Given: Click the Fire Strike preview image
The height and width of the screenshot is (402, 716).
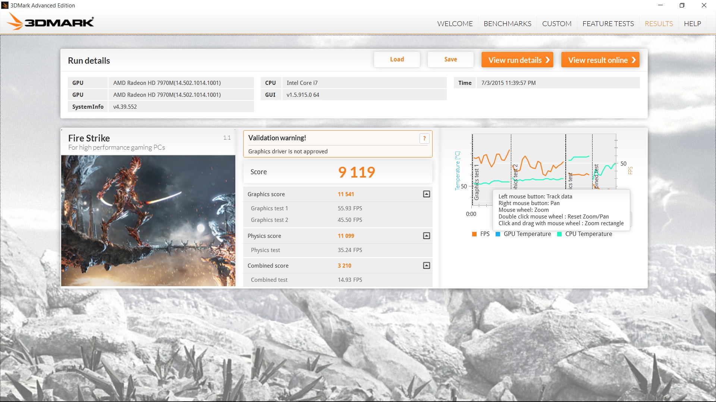Looking at the screenshot, I should click(x=148, y=221).
